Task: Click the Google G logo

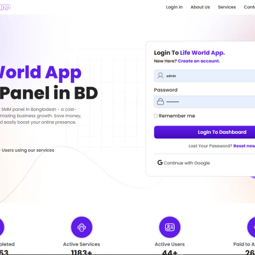Action: tap(160, 163)
